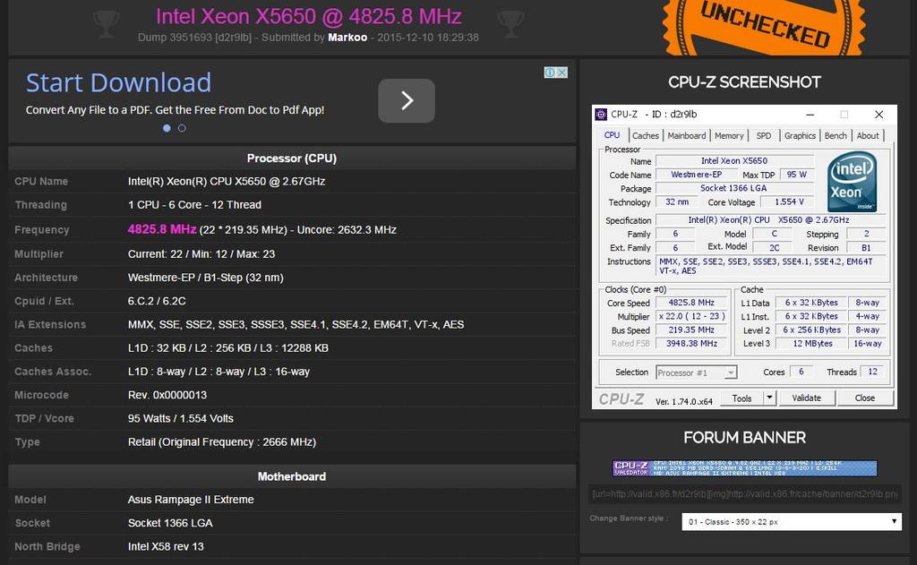The height and width of the screenshot is (565, 917).
Task: Click the Intel Xeon logo in CPU-Z
Action: (x=853, y=182)
